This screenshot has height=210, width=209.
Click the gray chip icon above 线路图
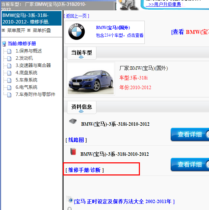click(x=73, y=121)
